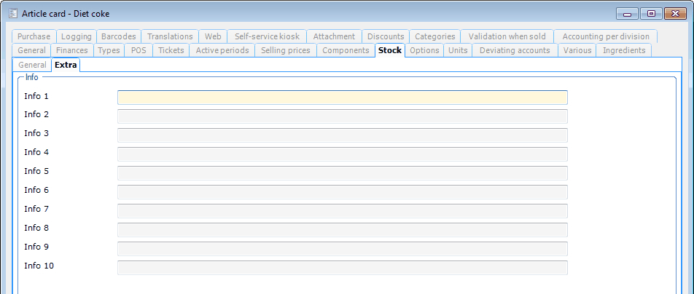Show the Accounting per division tab
The image size is (694, 294).
[x=605, y=36]
